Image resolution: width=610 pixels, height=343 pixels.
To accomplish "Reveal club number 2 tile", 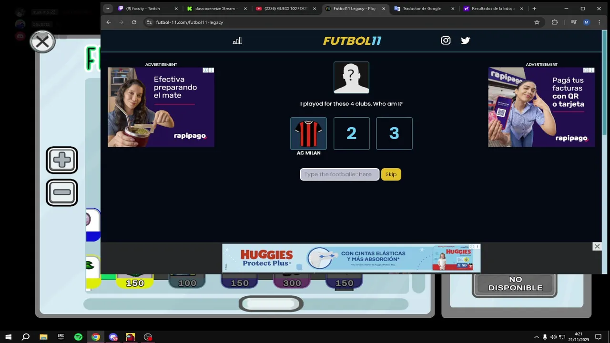I will coord(352,133).
